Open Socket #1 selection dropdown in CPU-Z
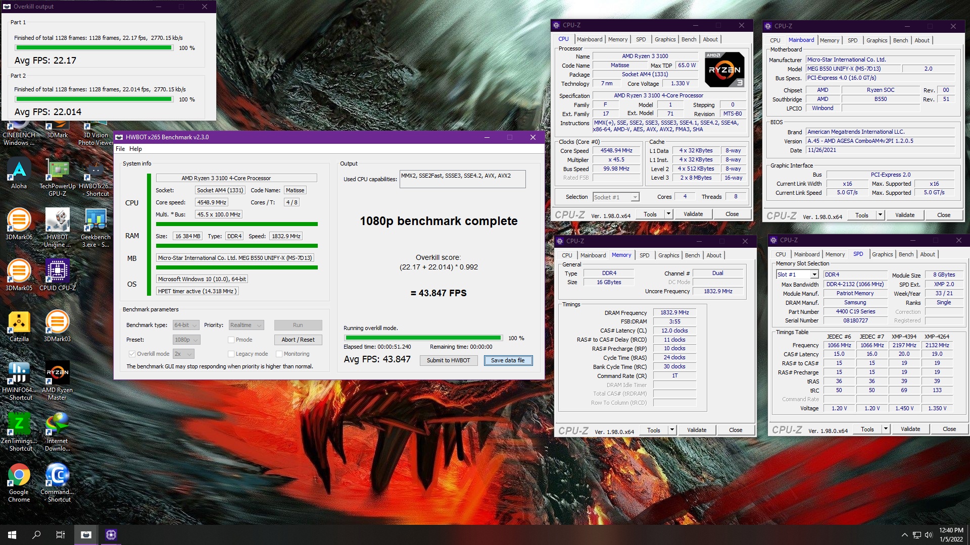The width and height of the screenshot is (970, 545). [x=616, y=197]
